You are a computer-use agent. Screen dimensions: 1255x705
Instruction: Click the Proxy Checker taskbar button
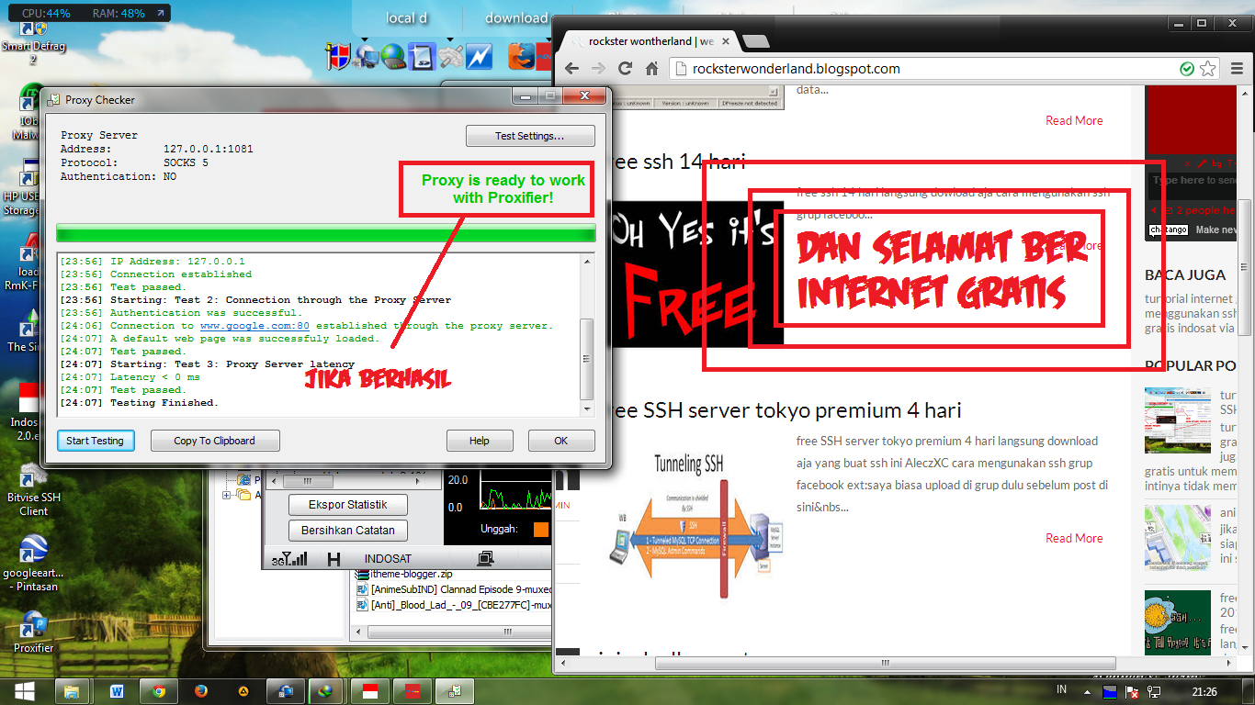pos(455,691)
